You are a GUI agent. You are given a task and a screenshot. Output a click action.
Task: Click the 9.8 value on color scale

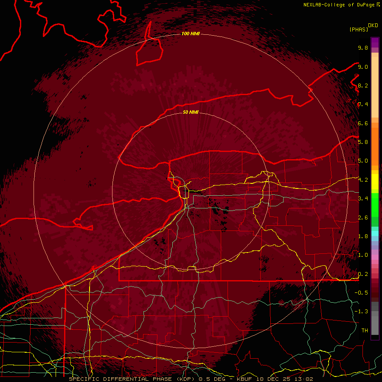tap(363, 48)
